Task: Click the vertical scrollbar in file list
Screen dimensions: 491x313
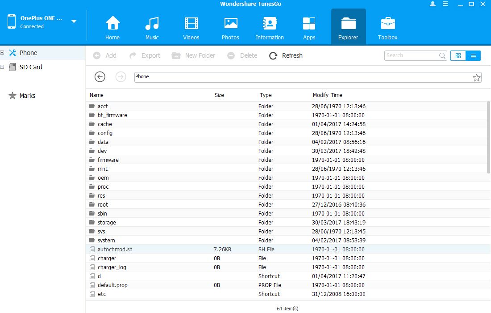Action: (x=488, y=136)
